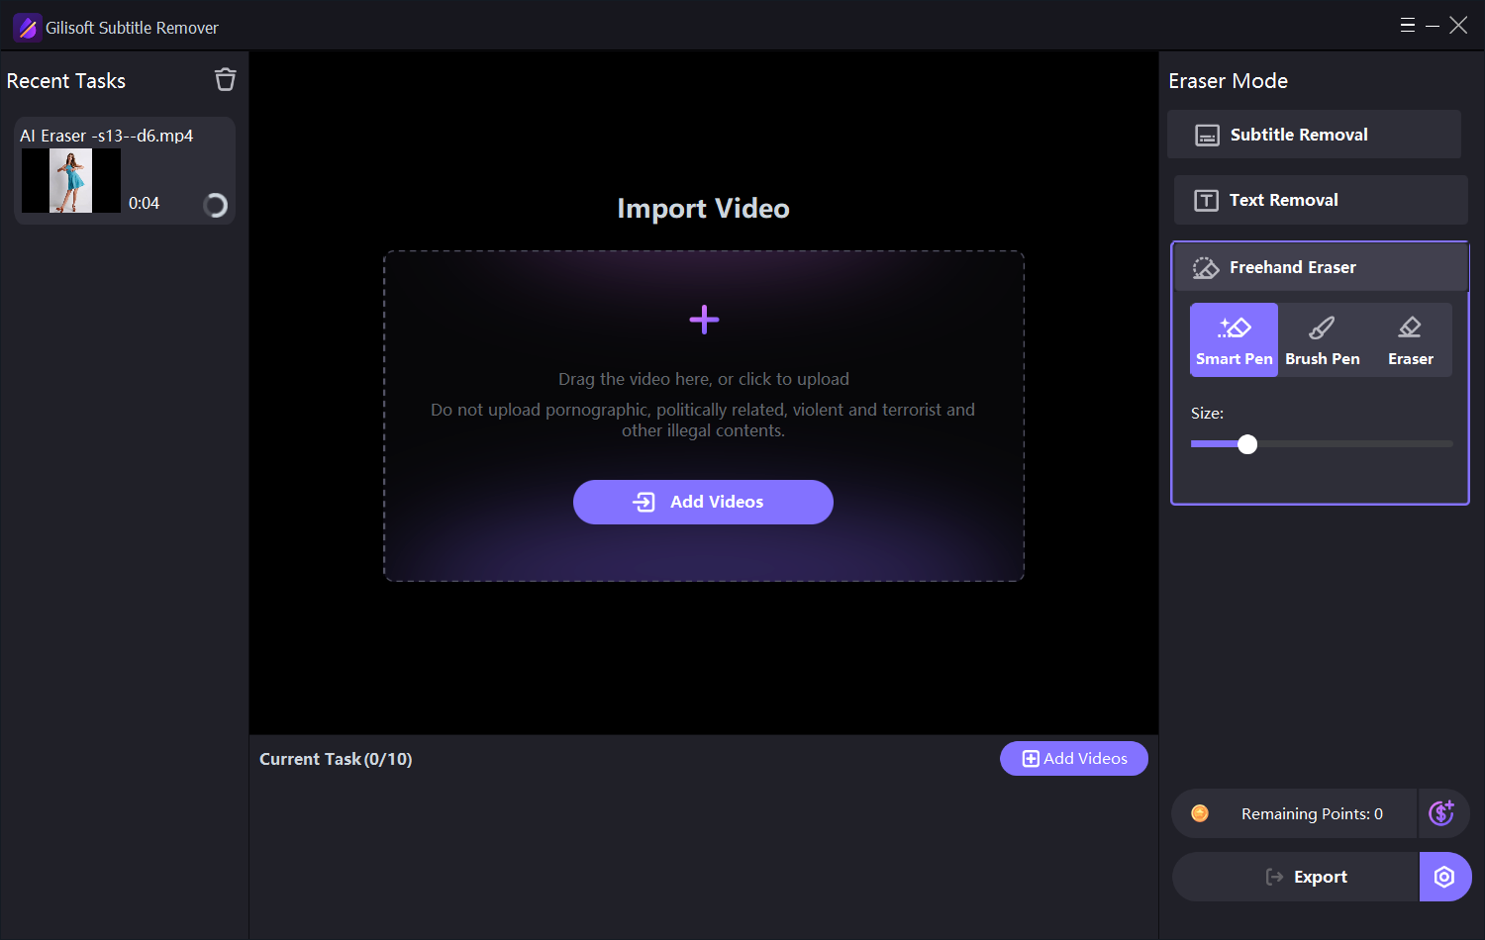This screenshot has width=1485, height=940.
Task: Click the Recent Tasks heading
Action: 66,81
